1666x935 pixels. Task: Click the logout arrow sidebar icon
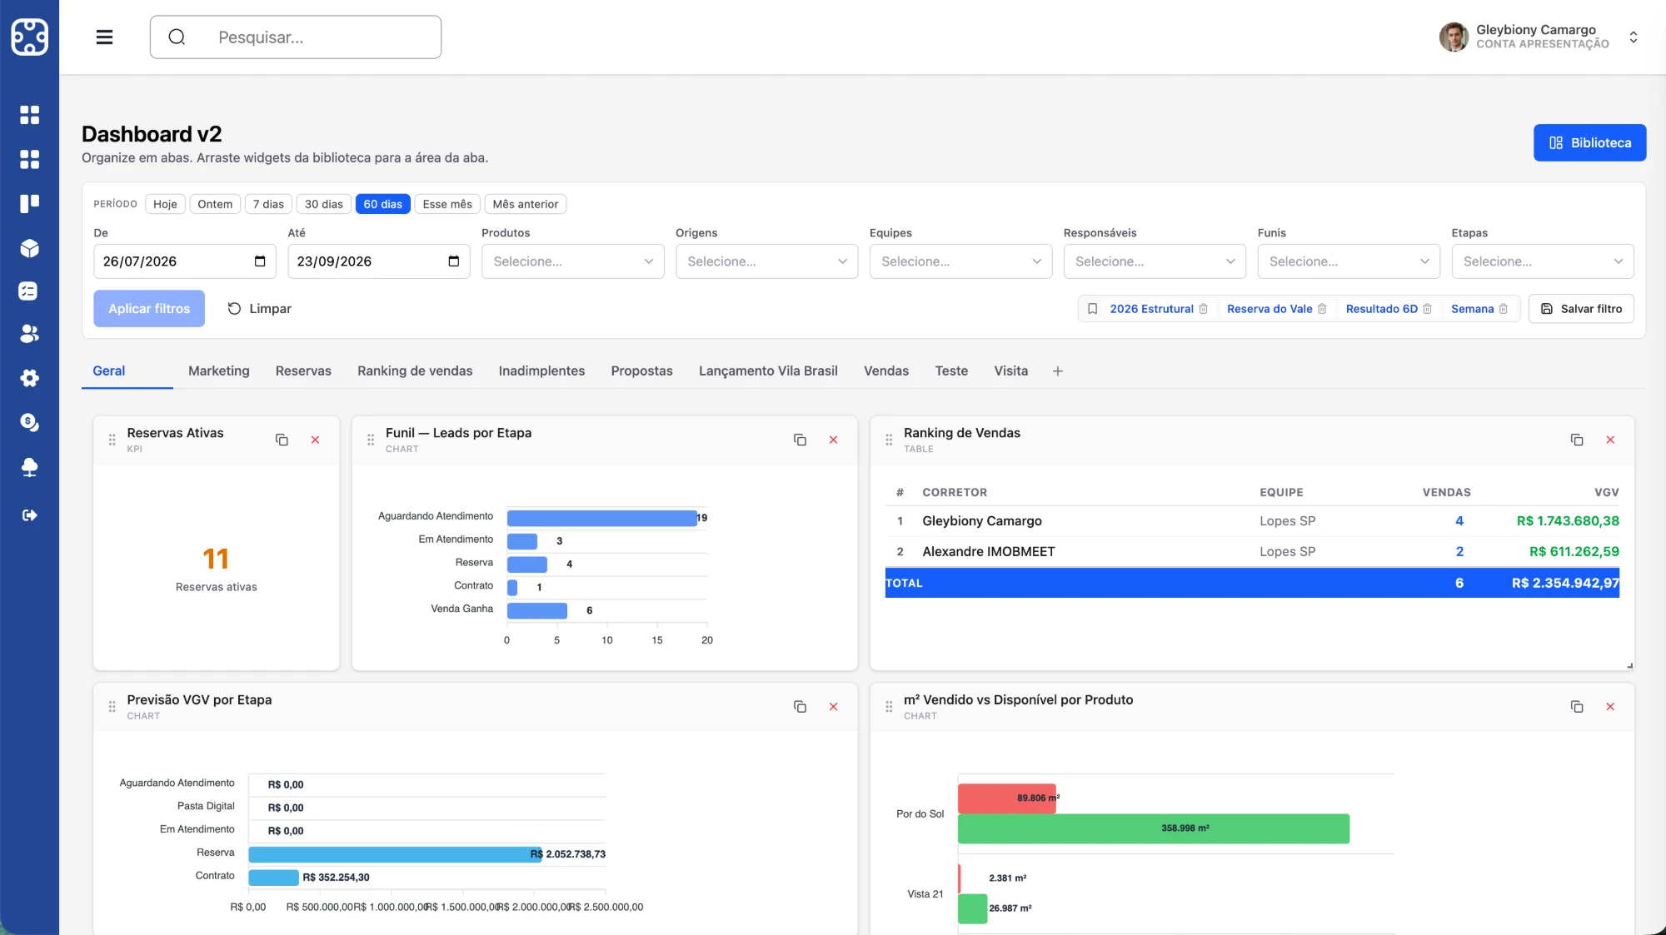click(x=30, y=515)
